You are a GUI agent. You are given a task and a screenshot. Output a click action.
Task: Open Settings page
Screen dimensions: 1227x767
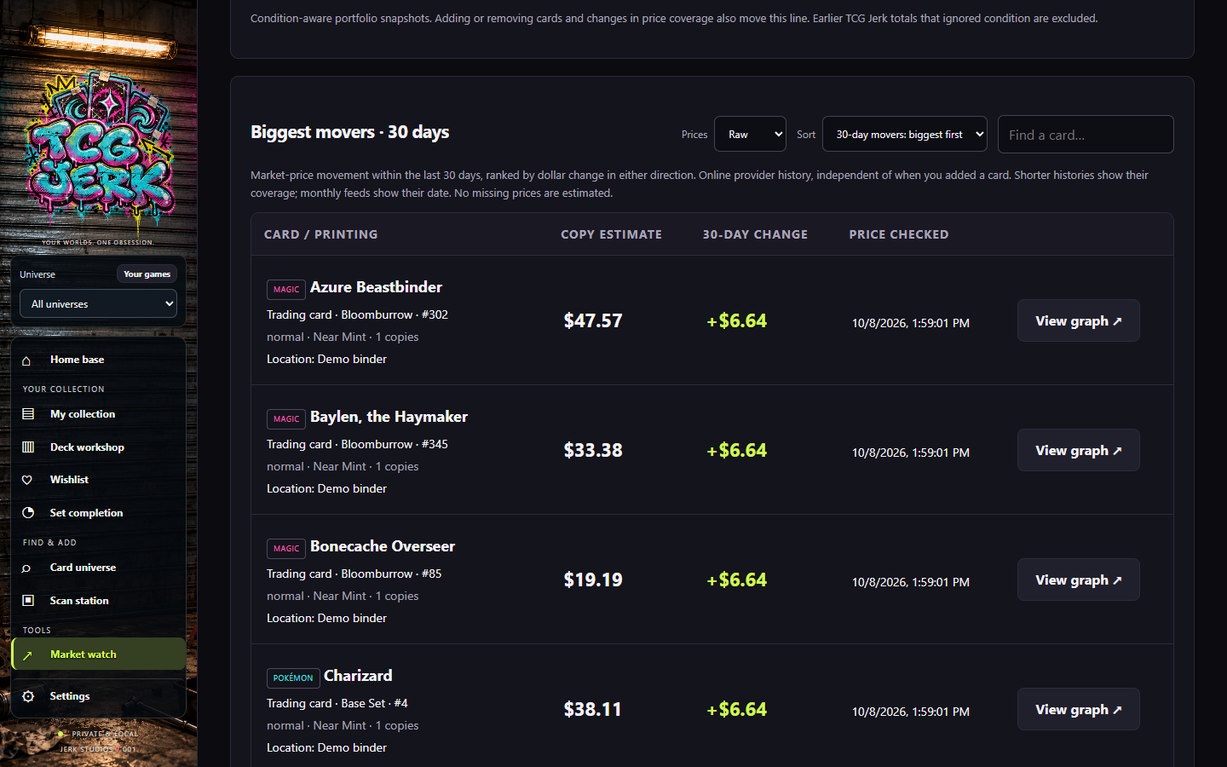click(x=99, y=696)
